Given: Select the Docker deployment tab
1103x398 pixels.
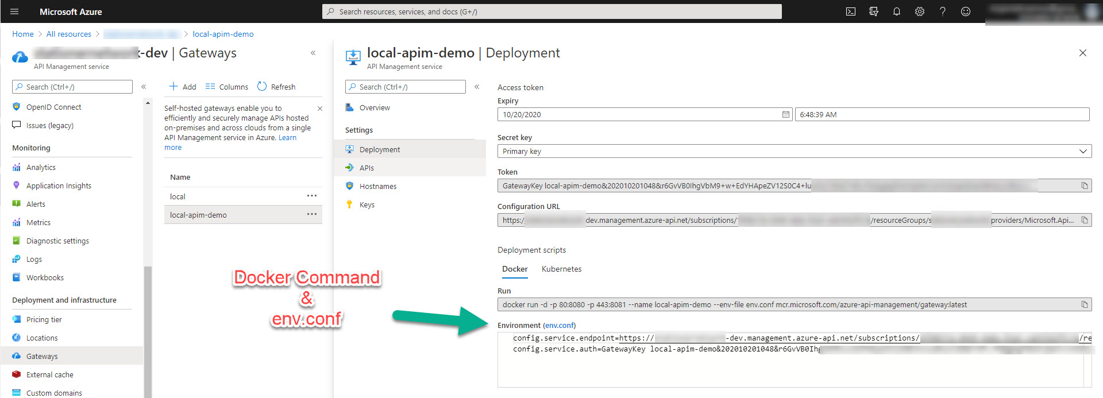Looking at the screenshot, I should pyautogui.click(x=515, y=269).
